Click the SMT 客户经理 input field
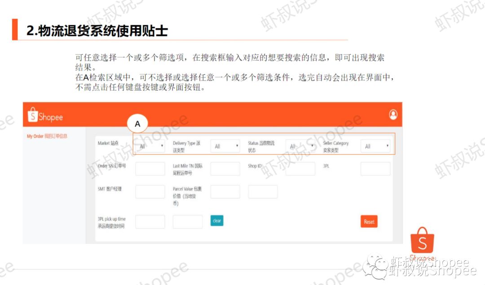Viewport: 485px width, 285px height. tap(150, 191)
